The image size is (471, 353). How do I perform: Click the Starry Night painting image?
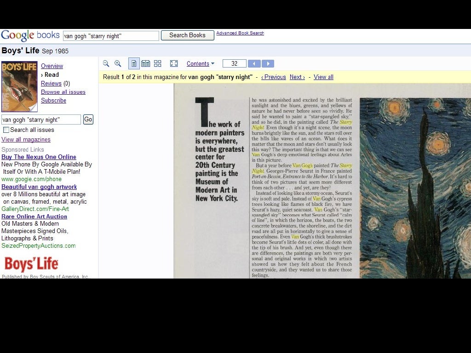415,188
